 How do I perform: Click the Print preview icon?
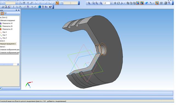pyautogui.click(x=6, y=7)
